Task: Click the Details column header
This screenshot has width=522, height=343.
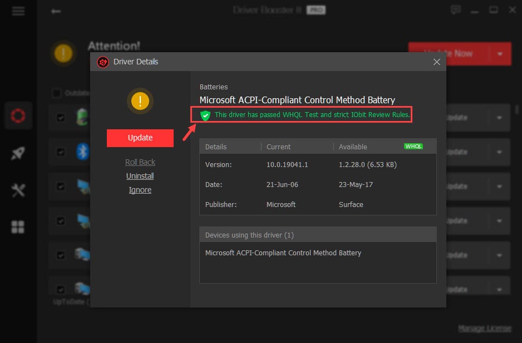Action: 216,147
